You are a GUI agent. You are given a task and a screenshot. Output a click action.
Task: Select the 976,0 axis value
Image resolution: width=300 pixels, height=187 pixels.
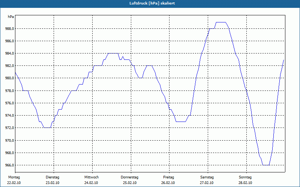point(10,103)
